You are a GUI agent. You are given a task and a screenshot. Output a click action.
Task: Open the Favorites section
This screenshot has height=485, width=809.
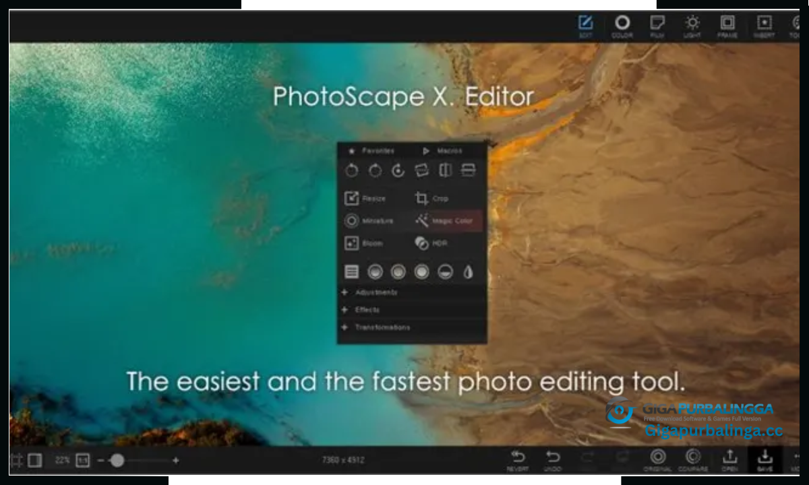pyautogui.click(x=370, y=151)
